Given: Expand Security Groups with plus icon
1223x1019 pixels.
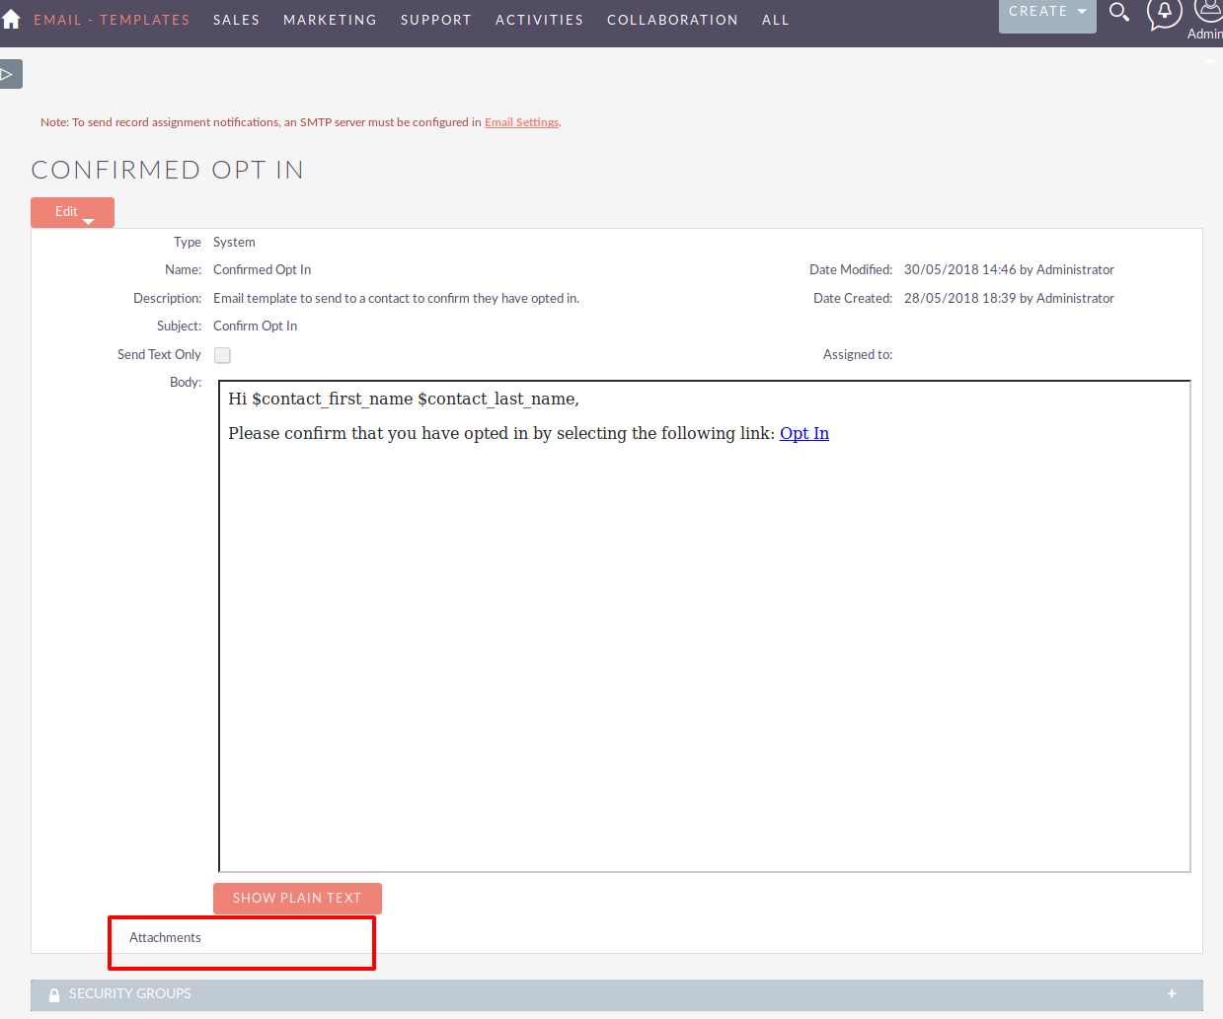Looking at the screenshot, I should [1172, 993].
